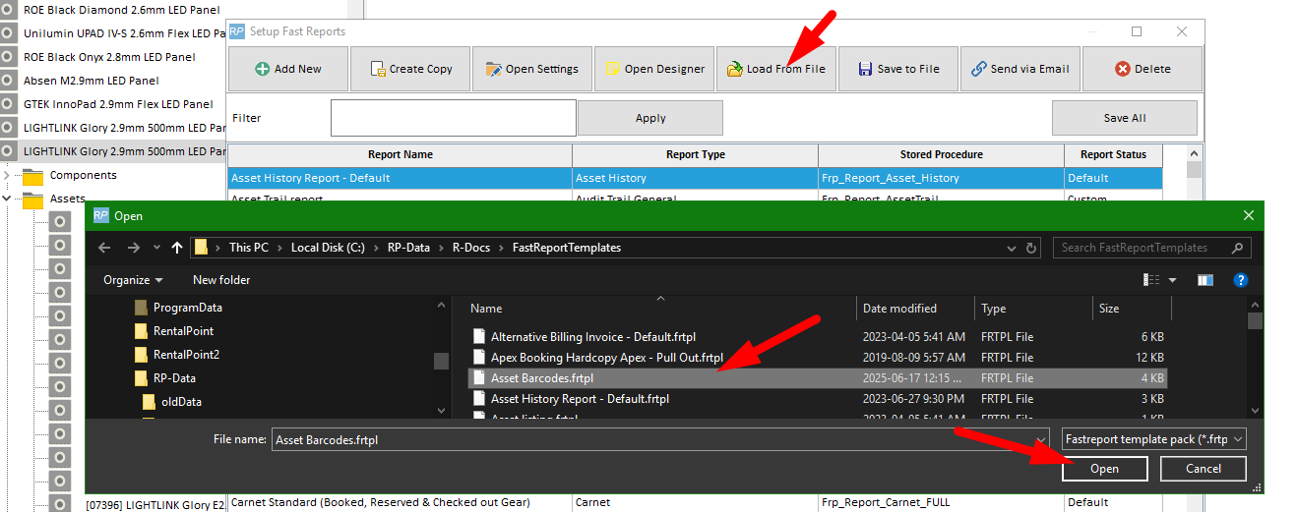1298x512 pixels.
Task: Open the Organize menu
Action: (x=133, y=280)
